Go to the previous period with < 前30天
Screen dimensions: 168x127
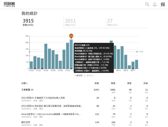click(x=79, y=76)
